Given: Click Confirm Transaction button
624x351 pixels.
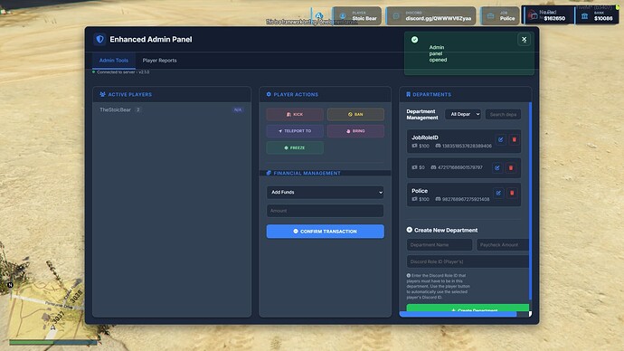Looking at the screenshot, I should (x=326, y=232).
